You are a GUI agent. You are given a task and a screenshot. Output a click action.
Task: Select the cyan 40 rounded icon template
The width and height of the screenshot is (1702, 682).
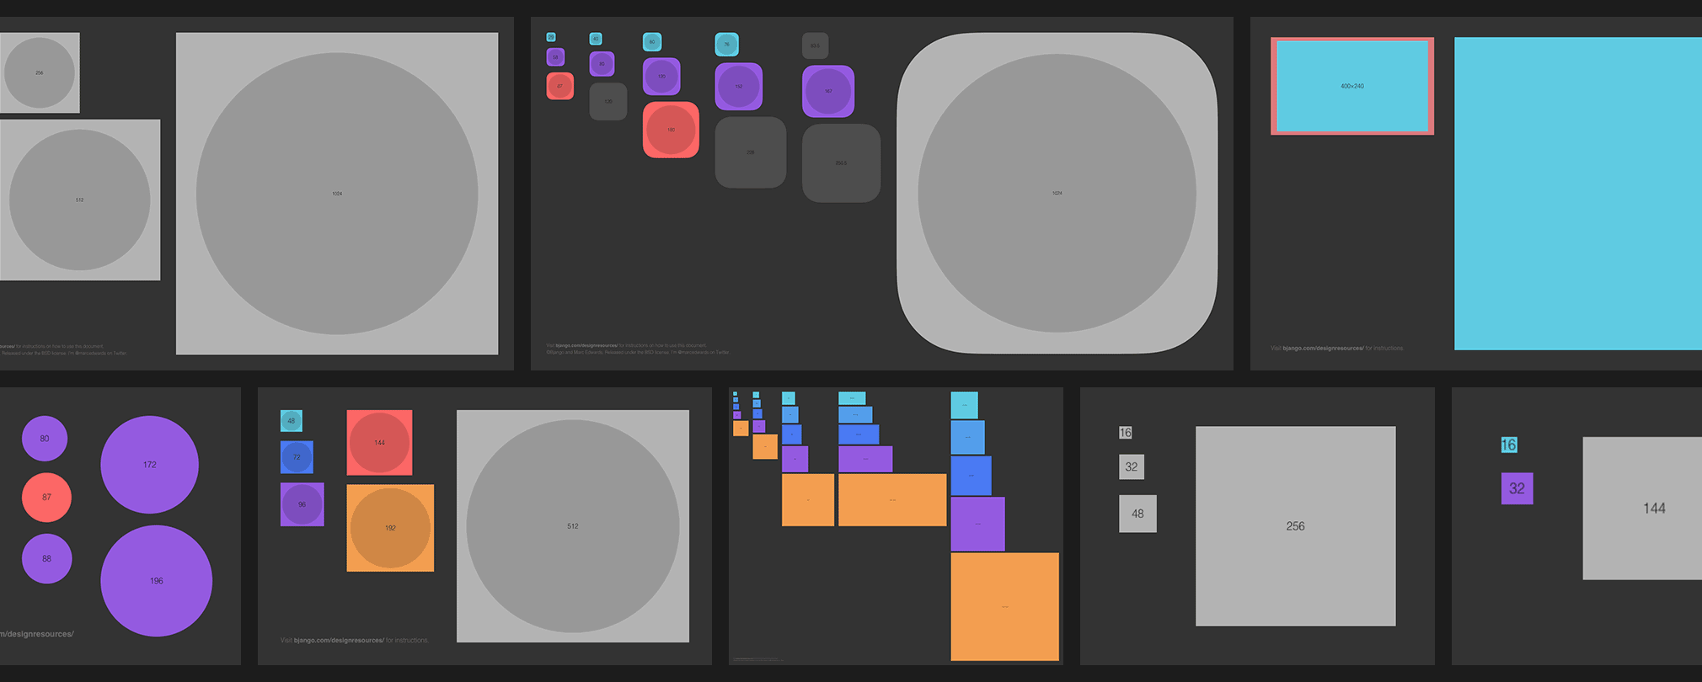pyautogui.click(x=596, y=39)
